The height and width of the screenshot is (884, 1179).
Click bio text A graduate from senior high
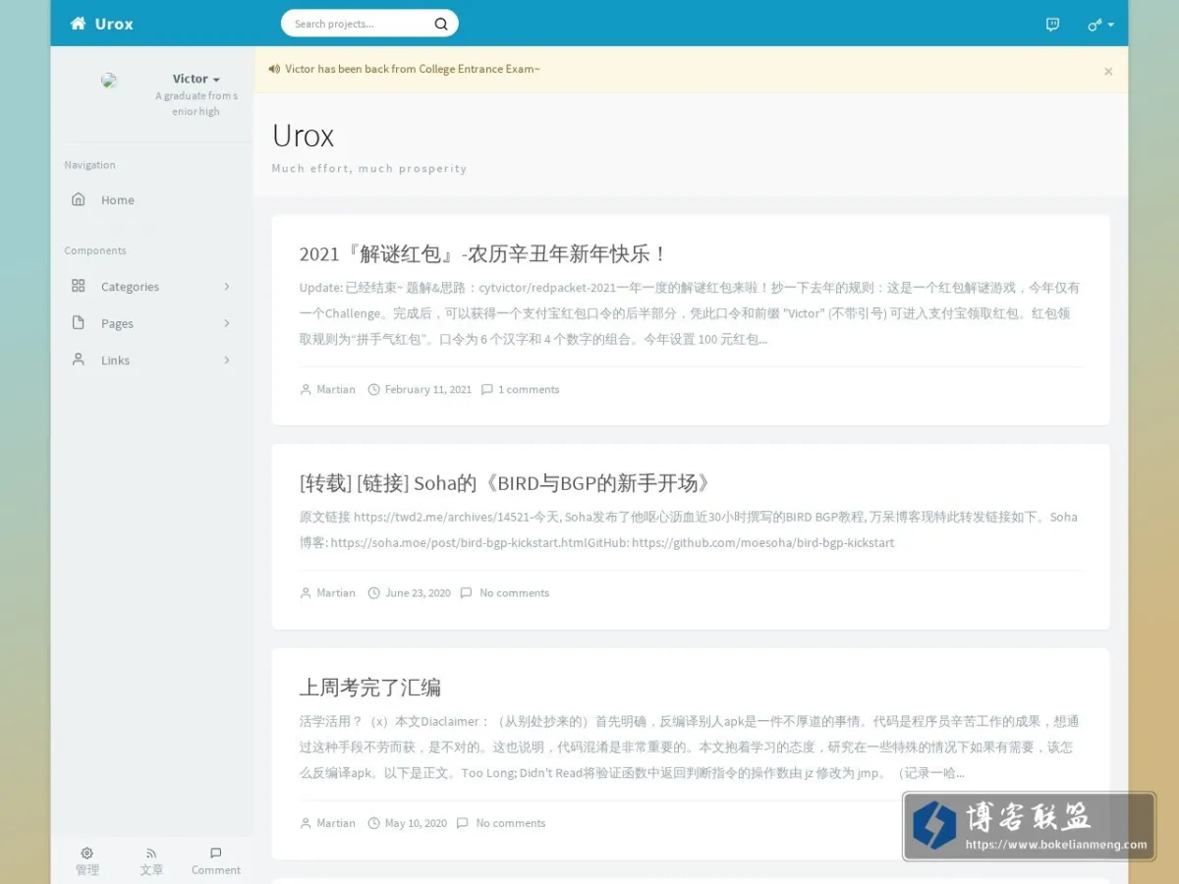196,103
